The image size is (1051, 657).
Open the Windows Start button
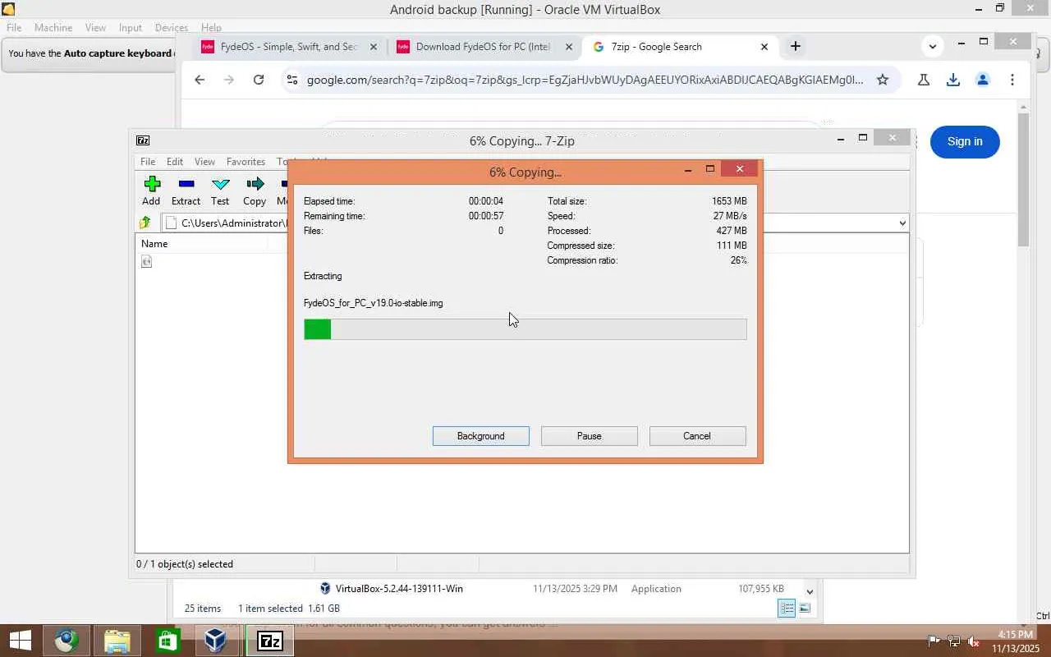[x=20, y=641]
